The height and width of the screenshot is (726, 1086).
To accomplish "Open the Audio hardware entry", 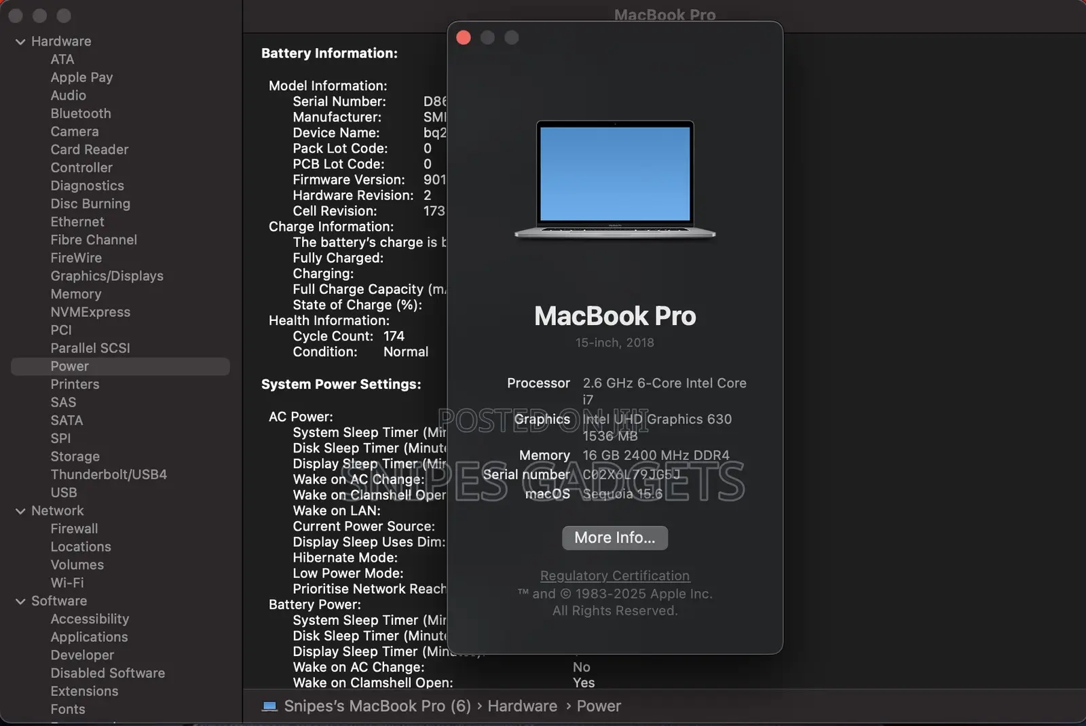I will tap(68, 96).
